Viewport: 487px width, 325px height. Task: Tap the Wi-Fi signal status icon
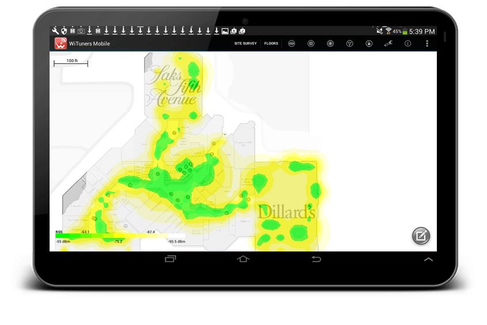(388, 31)
